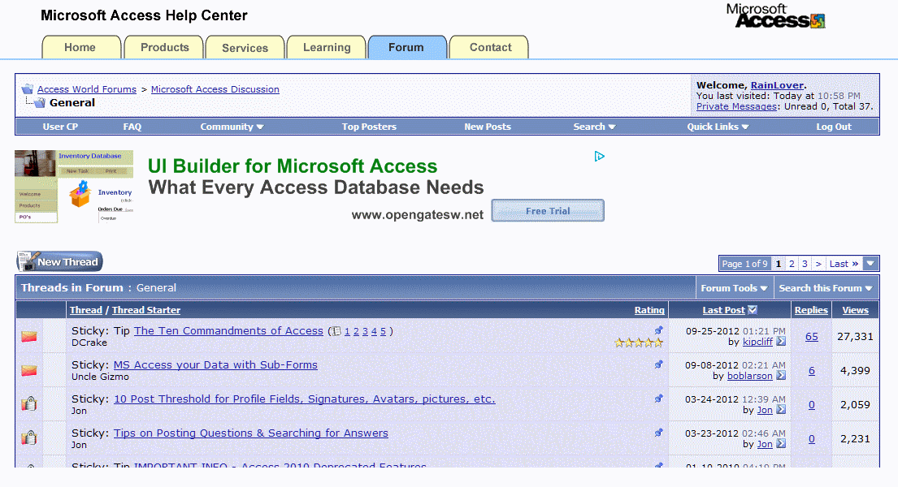The image size is (898, 487).
Task: Open the RainLover profile link
Action: [x=777, y=85]
